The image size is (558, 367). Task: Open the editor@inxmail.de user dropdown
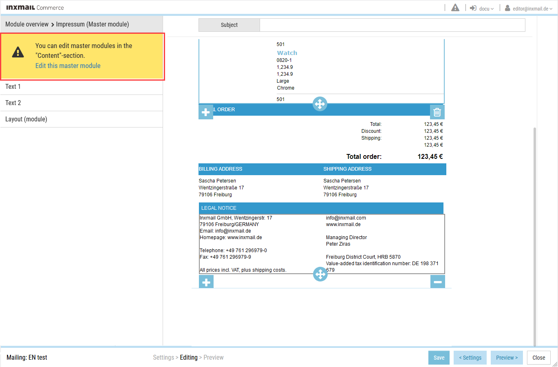pyautogui.click(x=532, y=9)
